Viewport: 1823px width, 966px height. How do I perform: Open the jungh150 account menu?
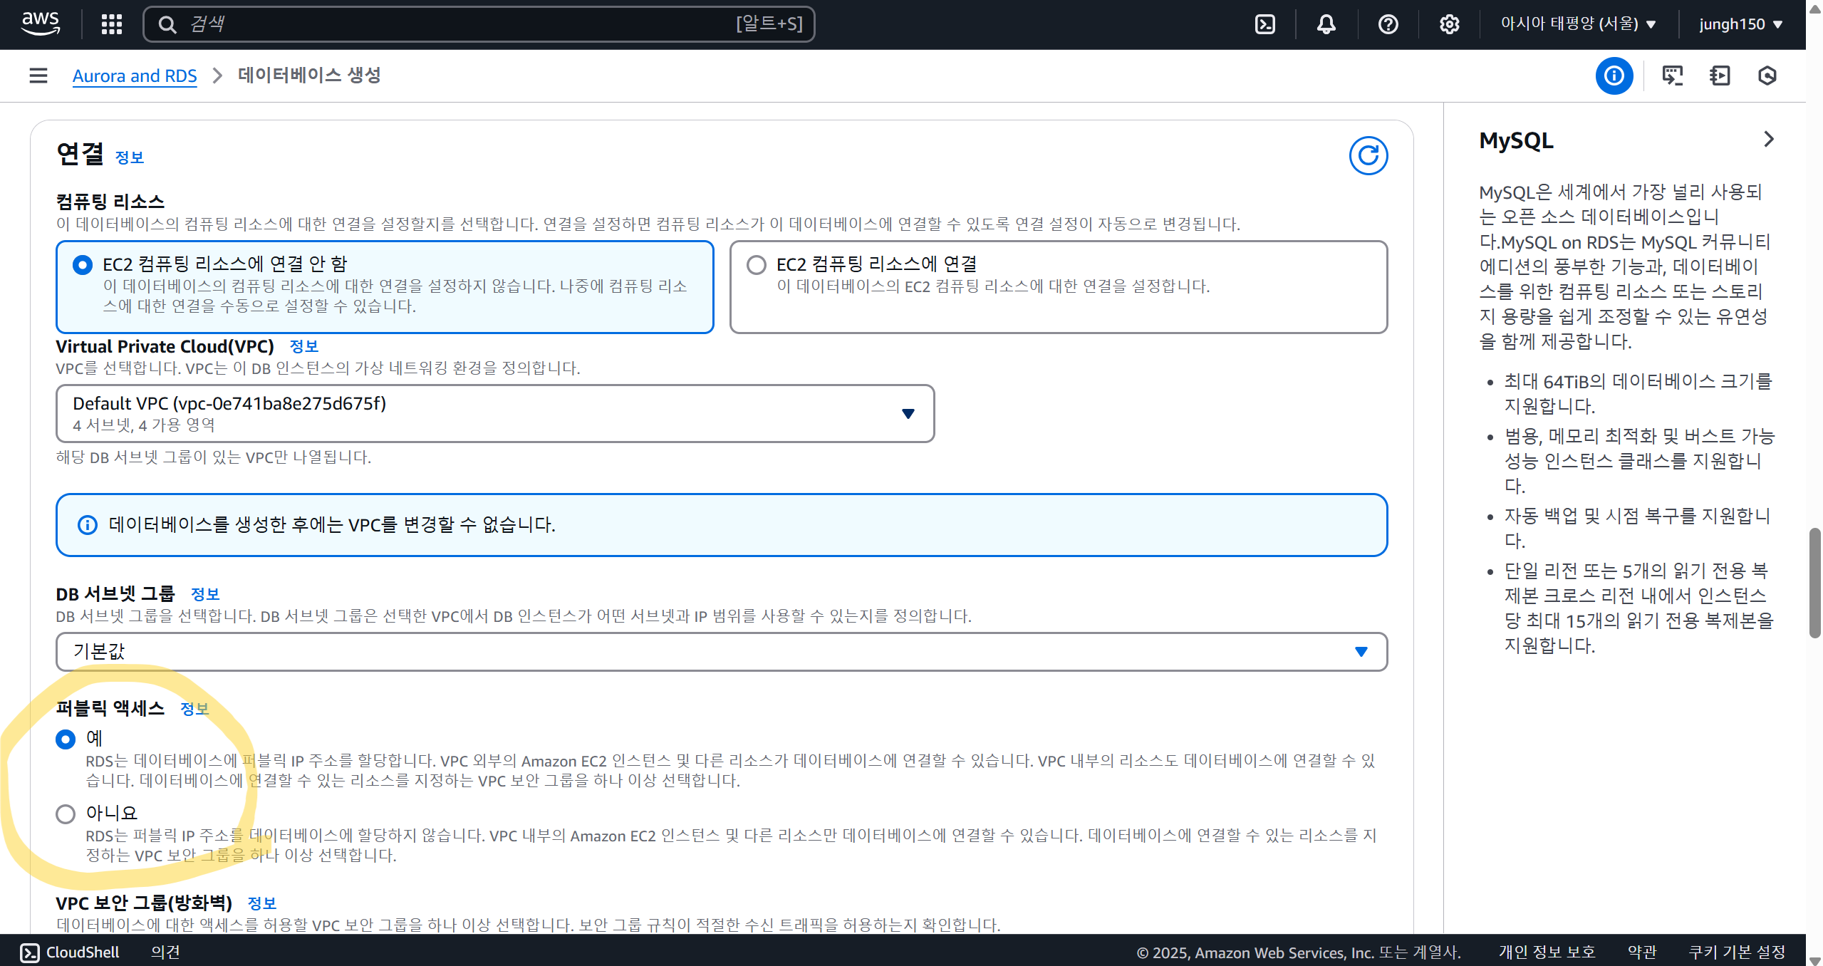[1740, 24]
